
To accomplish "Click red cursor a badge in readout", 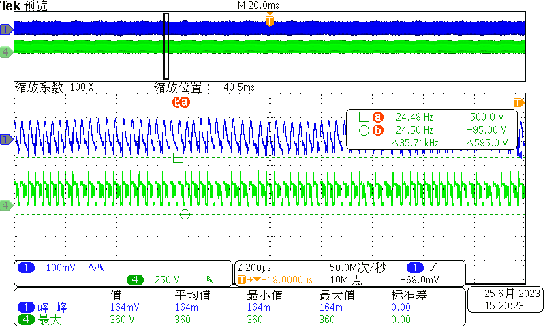I will [x=378, y=117].
